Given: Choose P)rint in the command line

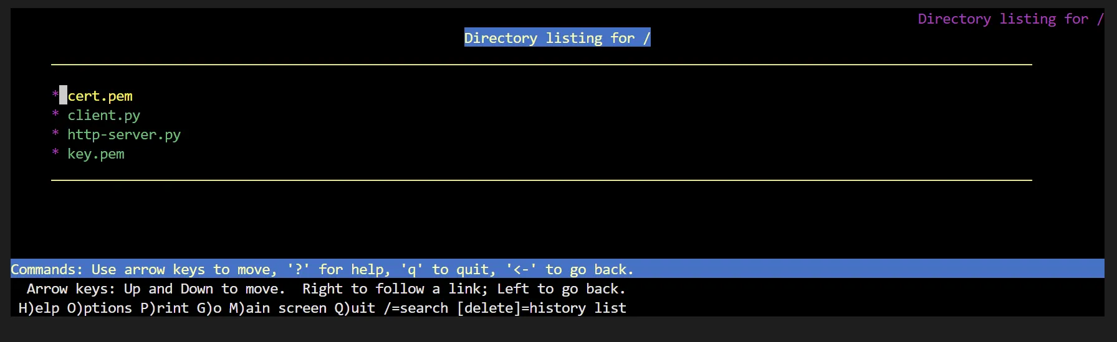Looking at the screenshot, I should coord(165,308).
